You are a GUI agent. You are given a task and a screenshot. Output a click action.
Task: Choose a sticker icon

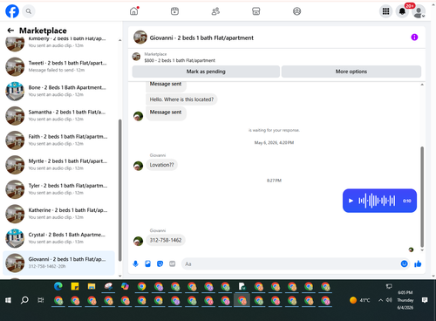click(160, 263)
